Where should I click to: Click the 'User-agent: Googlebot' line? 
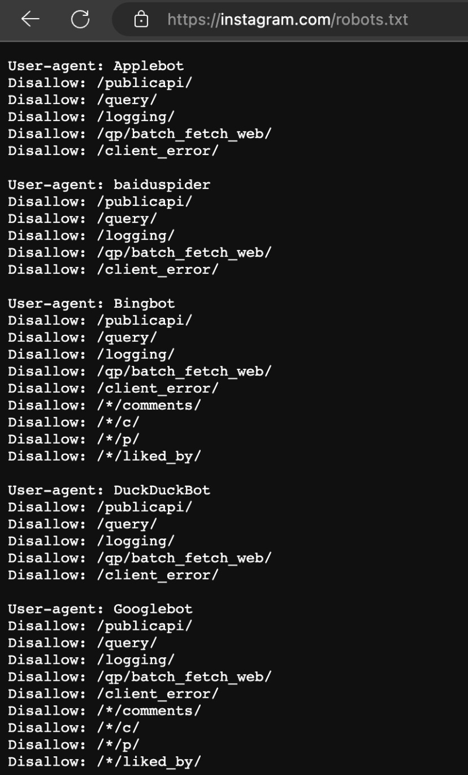100,609
